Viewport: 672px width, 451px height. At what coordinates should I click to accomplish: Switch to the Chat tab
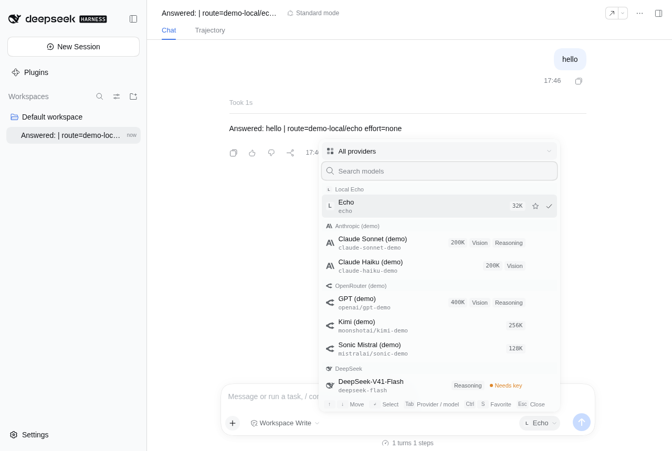click(x=169, y=30)
